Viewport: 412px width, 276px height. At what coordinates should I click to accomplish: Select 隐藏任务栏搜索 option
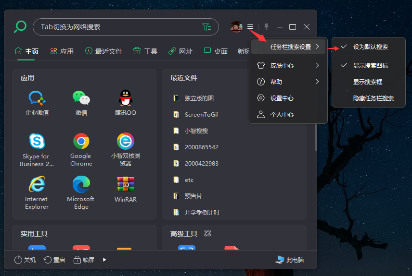[x=368, y=98]
